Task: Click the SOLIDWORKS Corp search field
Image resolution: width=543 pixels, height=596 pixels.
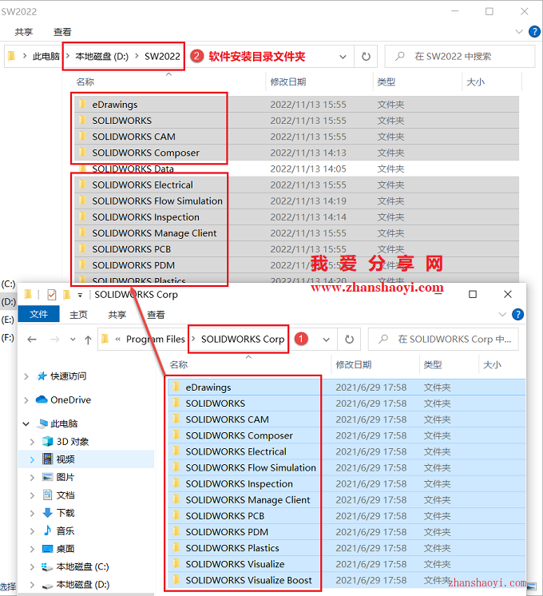Action: [443, 339]
